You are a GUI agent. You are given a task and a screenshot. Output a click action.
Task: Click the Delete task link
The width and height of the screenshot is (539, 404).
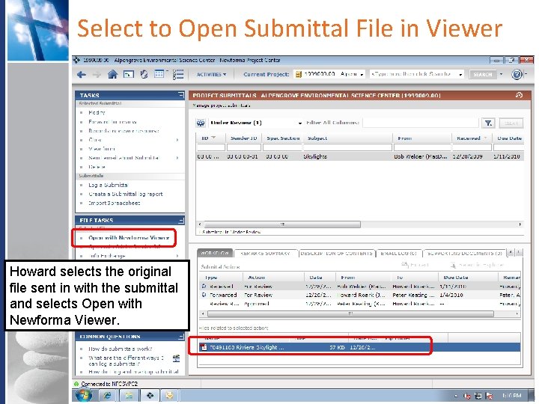97,167
